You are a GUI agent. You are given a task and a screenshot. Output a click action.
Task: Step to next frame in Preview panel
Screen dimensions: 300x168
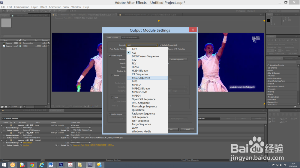[x=280, y=40]
